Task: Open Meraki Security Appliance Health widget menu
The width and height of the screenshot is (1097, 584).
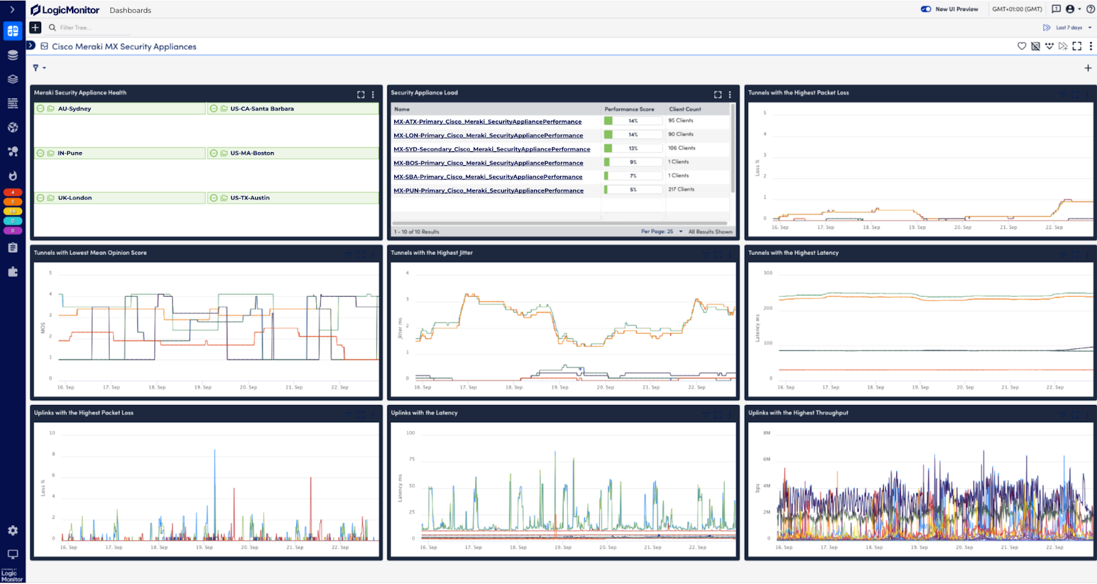Action: [373, 95]
